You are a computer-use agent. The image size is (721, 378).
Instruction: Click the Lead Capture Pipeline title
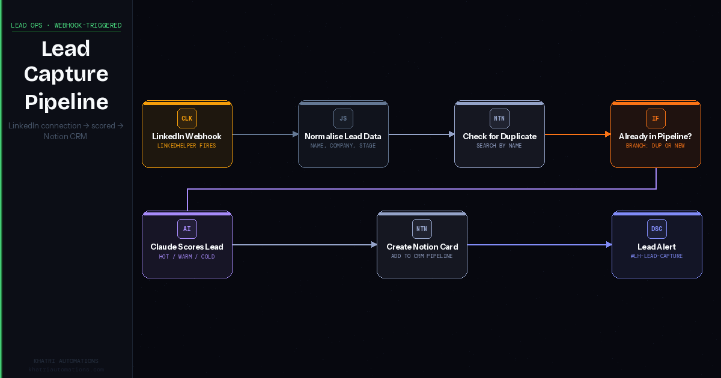coord(66,73)
